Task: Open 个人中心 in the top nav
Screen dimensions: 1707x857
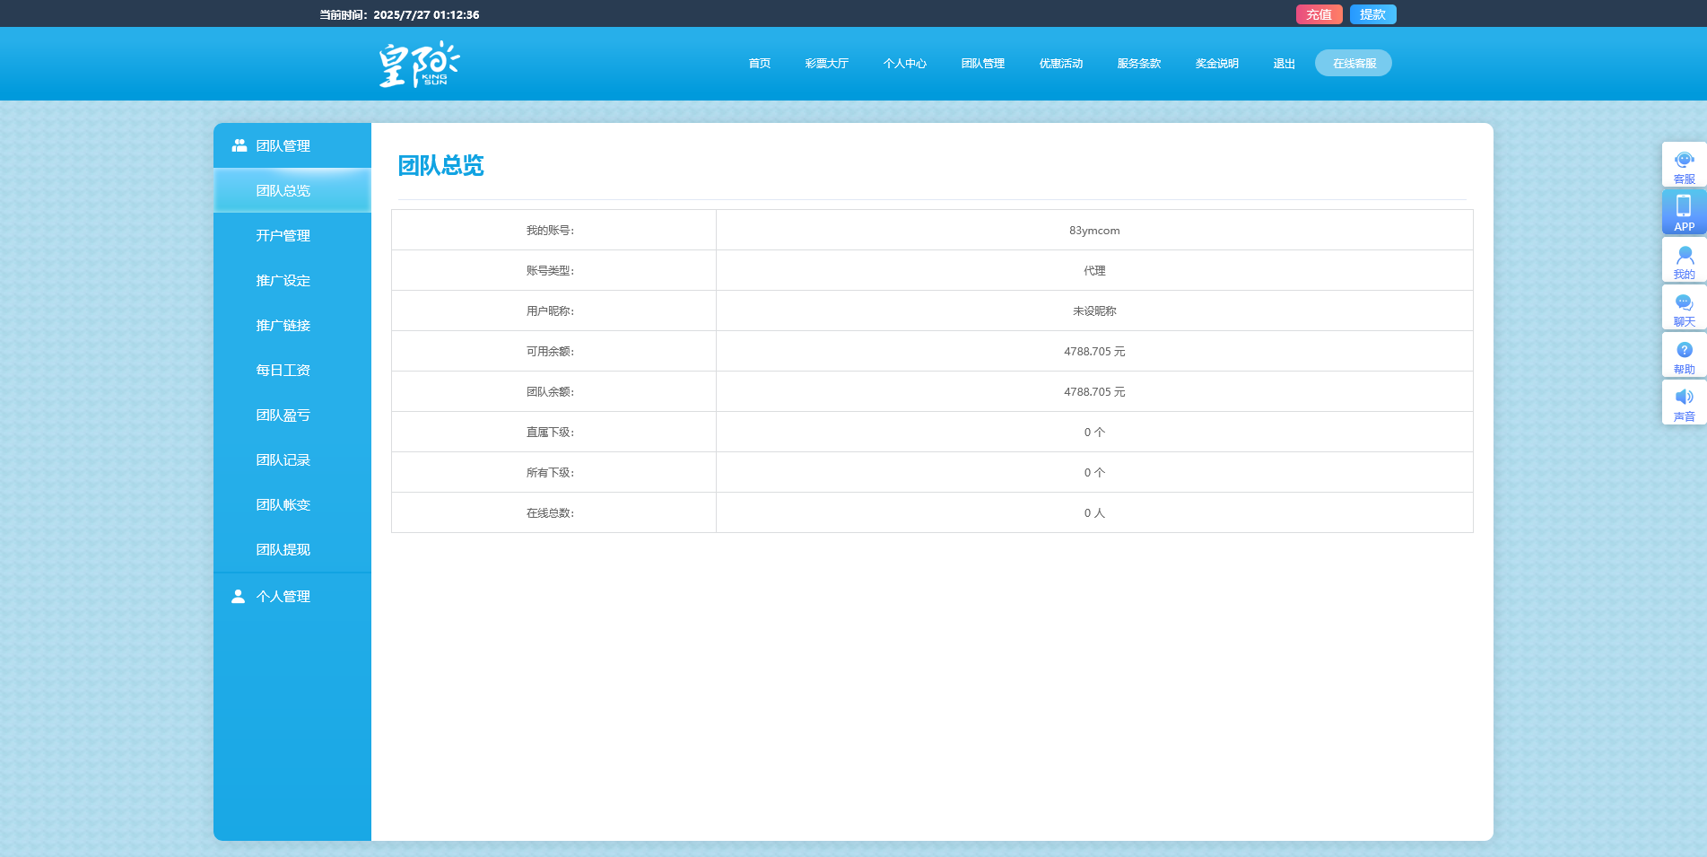Action: tap(904, 64)
